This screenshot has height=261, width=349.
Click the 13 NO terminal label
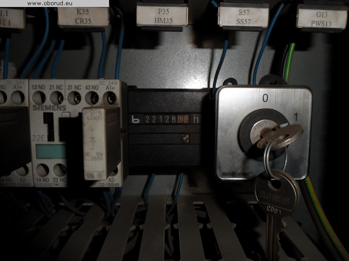pyautogui.click(x=38, y=87)
